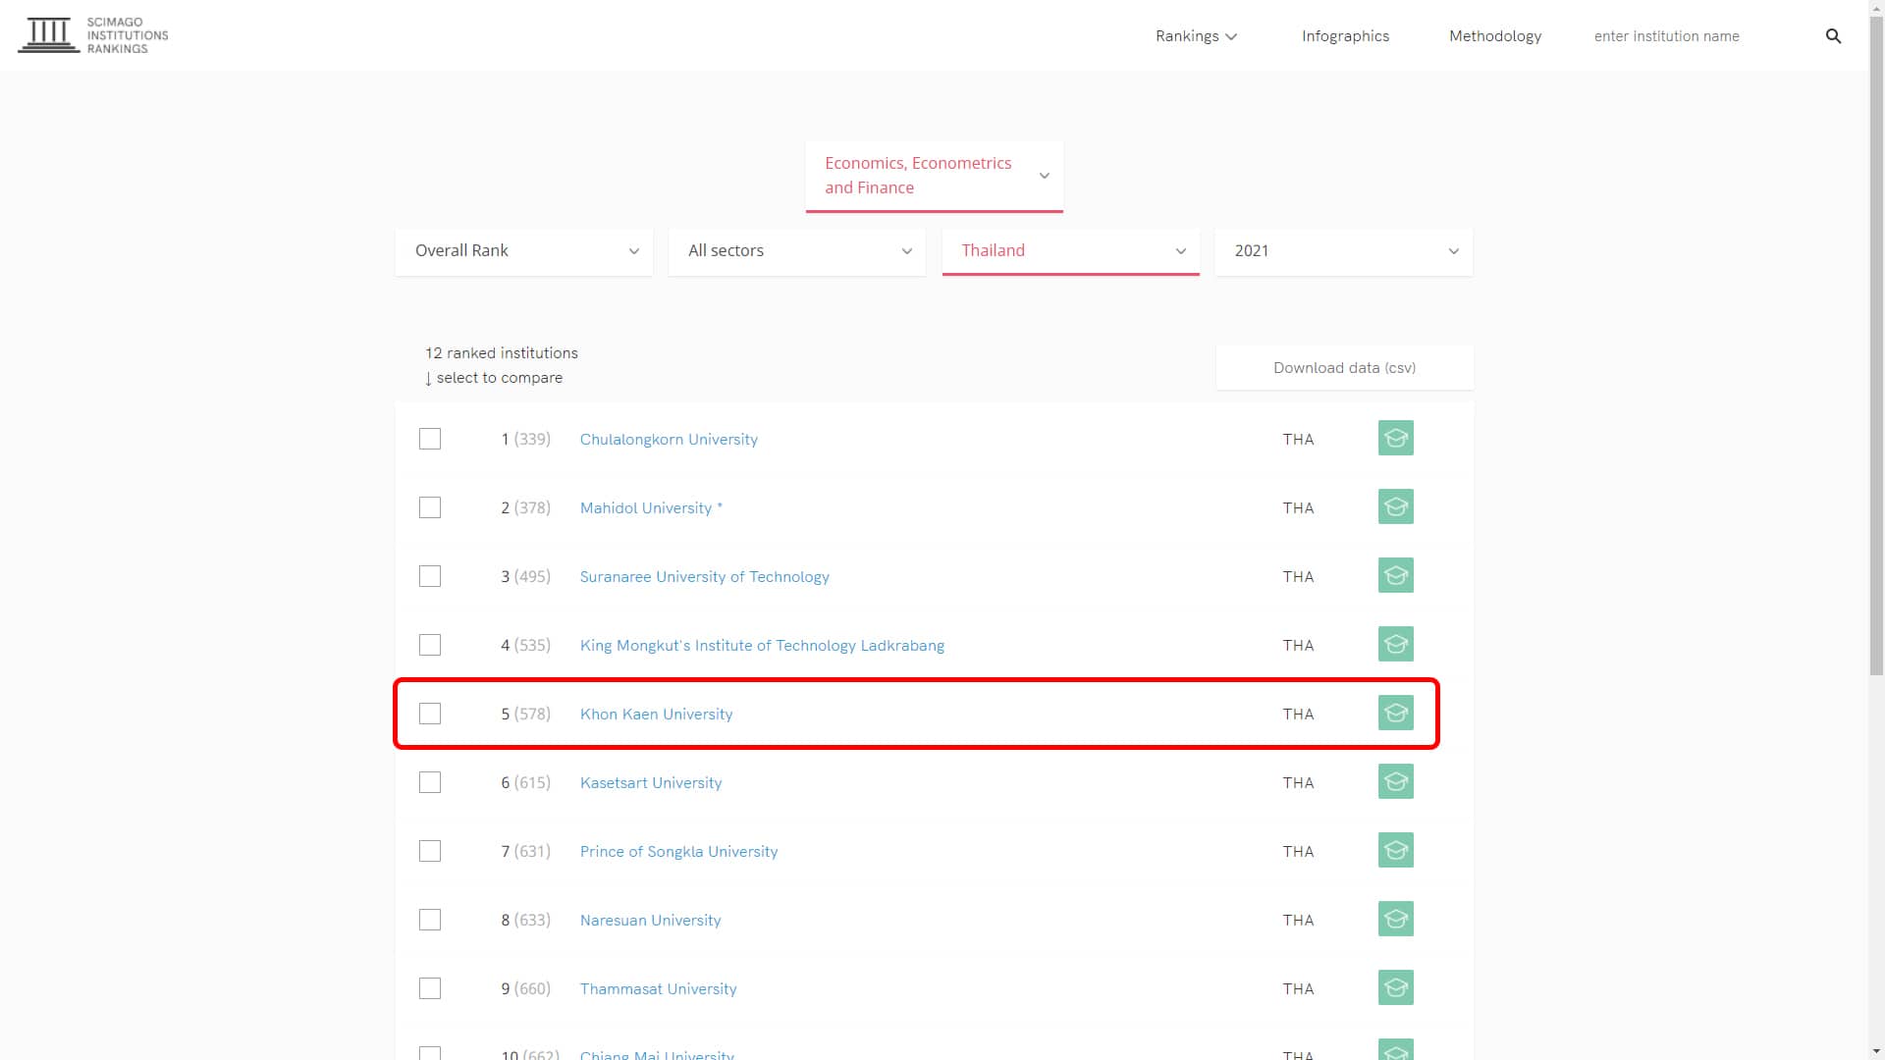Click the Scimago Institutions Rankings logo
The height and width of the screenshot is (1060, 1885).
pyautogui.click(x=93, y=35)
